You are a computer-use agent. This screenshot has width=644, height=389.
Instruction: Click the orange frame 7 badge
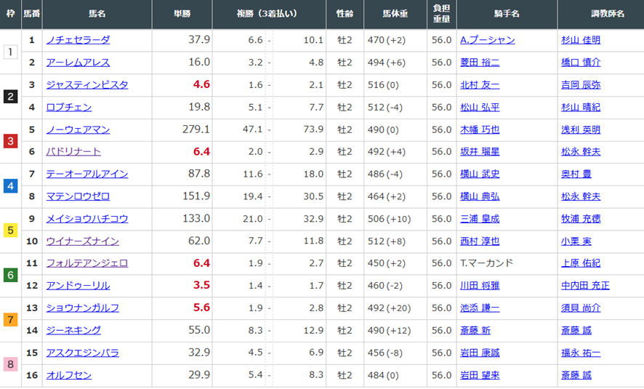tap(10, 320)
